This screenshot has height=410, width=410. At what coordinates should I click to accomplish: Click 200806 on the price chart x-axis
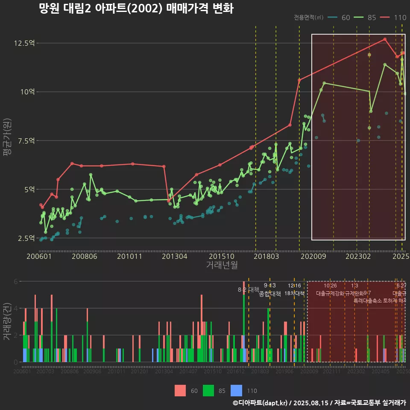[x=85, y=256]
